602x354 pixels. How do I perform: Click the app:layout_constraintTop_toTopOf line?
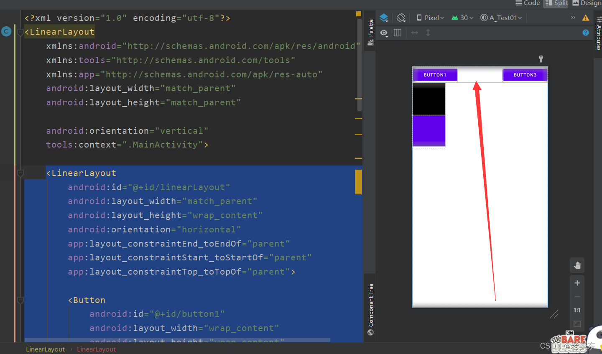(x=181, y=272)
